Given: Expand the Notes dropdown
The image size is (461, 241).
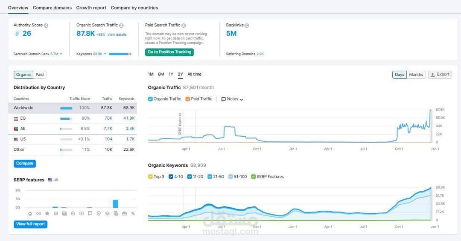Looking at the screenshot, I should (232, 99).
